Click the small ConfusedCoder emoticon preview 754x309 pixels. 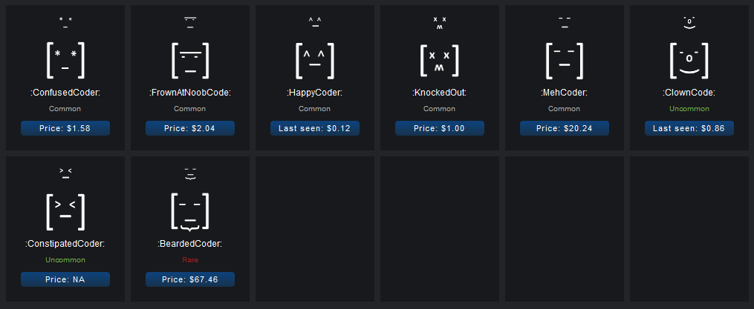[65, 21]
